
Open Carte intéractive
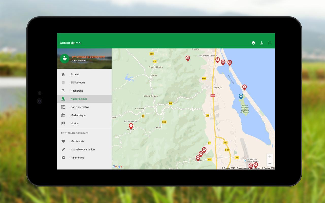click(84, 107)
